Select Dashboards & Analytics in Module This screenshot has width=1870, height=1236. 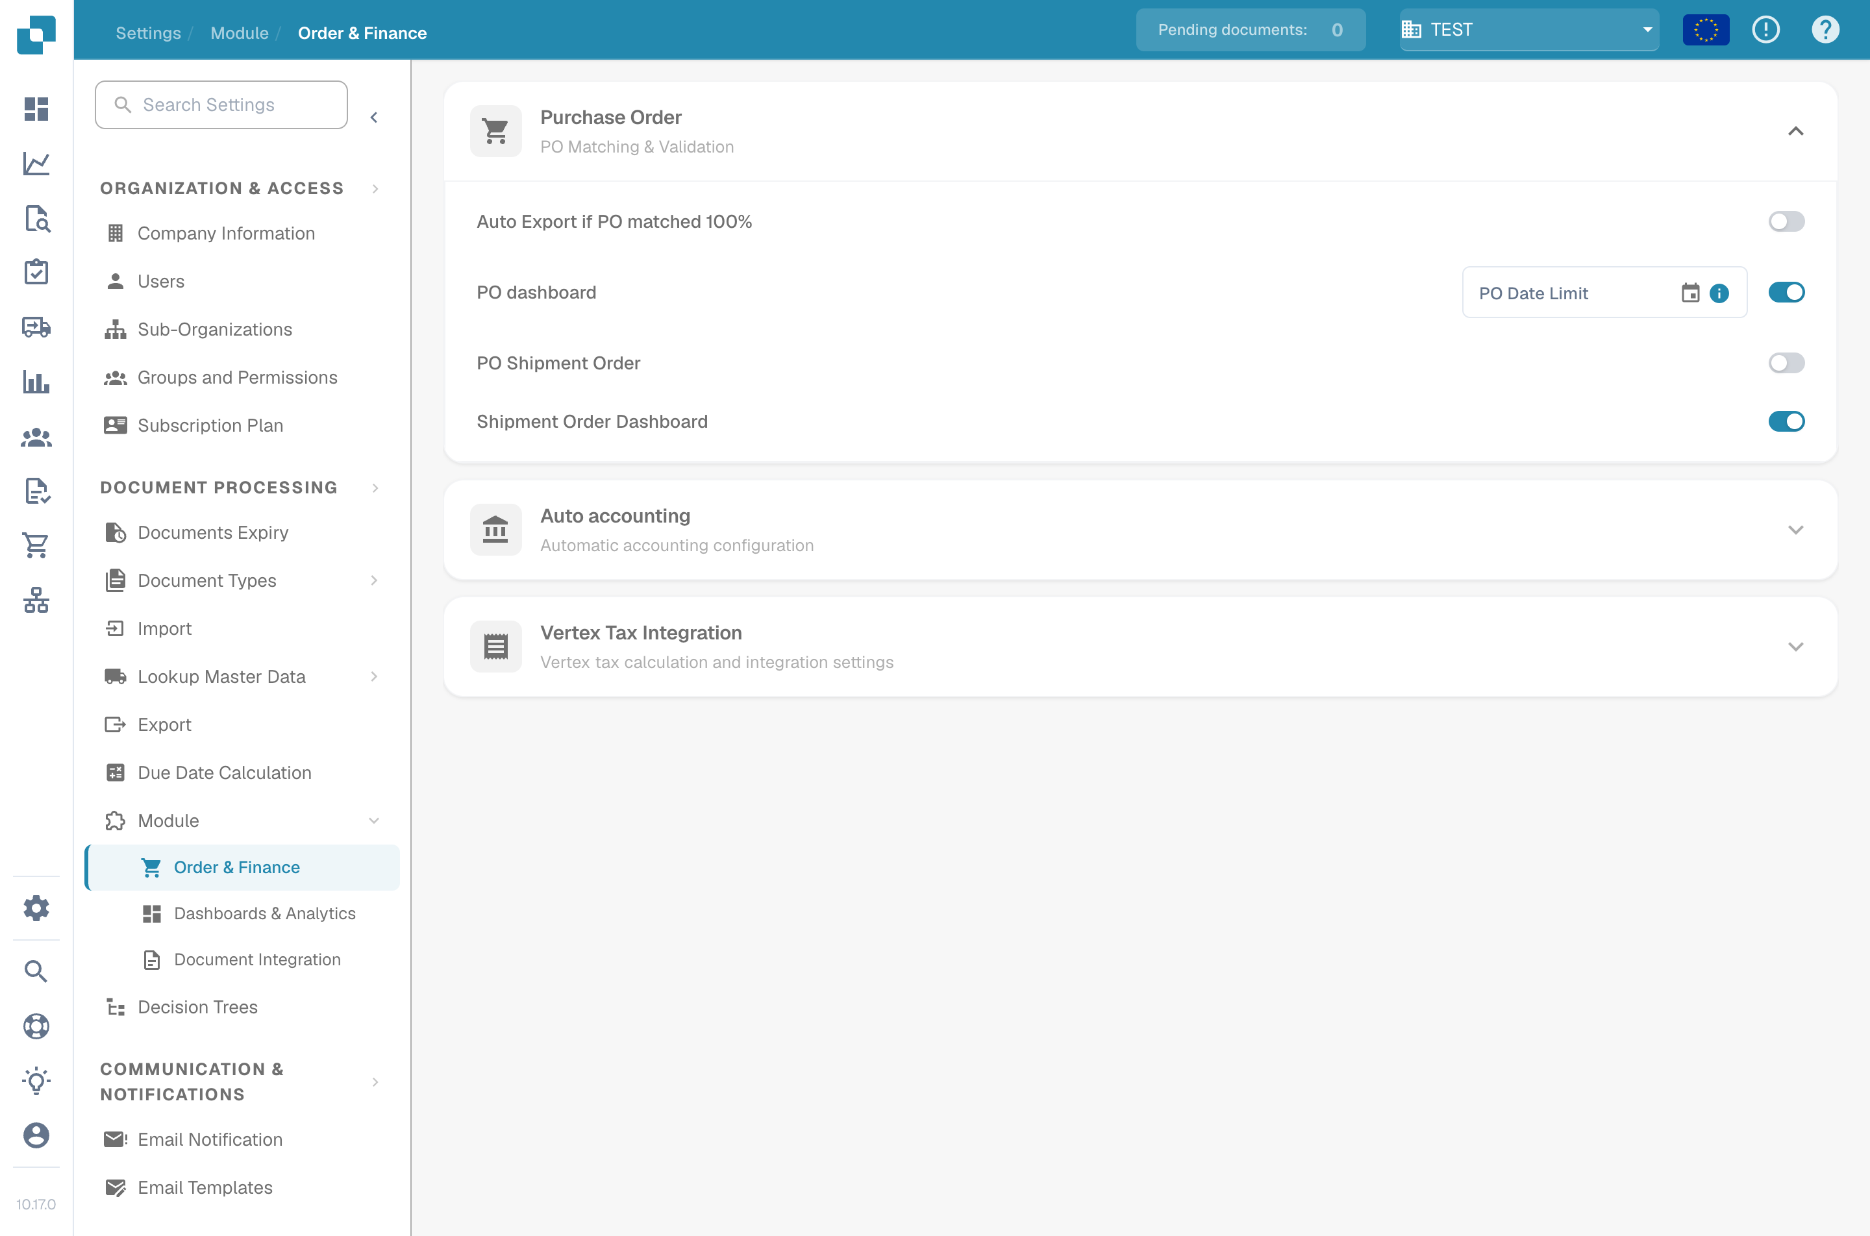click(265, 913)
